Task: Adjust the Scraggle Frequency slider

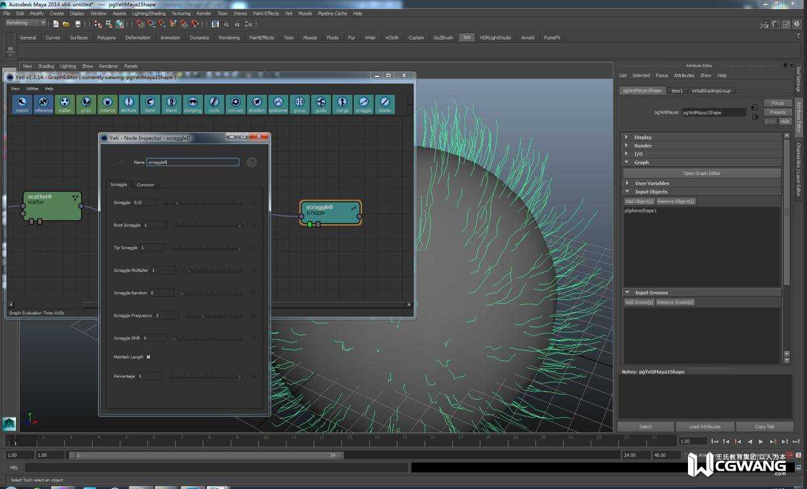Action: 204,316
